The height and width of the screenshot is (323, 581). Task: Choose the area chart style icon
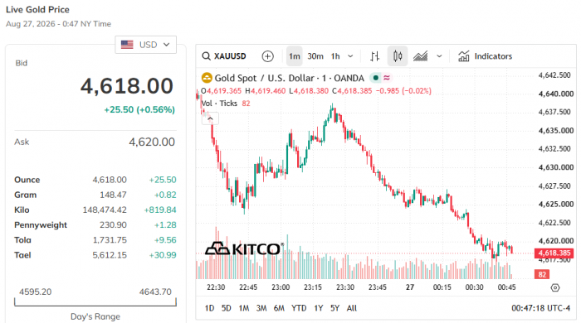click(x=421, y=56)
